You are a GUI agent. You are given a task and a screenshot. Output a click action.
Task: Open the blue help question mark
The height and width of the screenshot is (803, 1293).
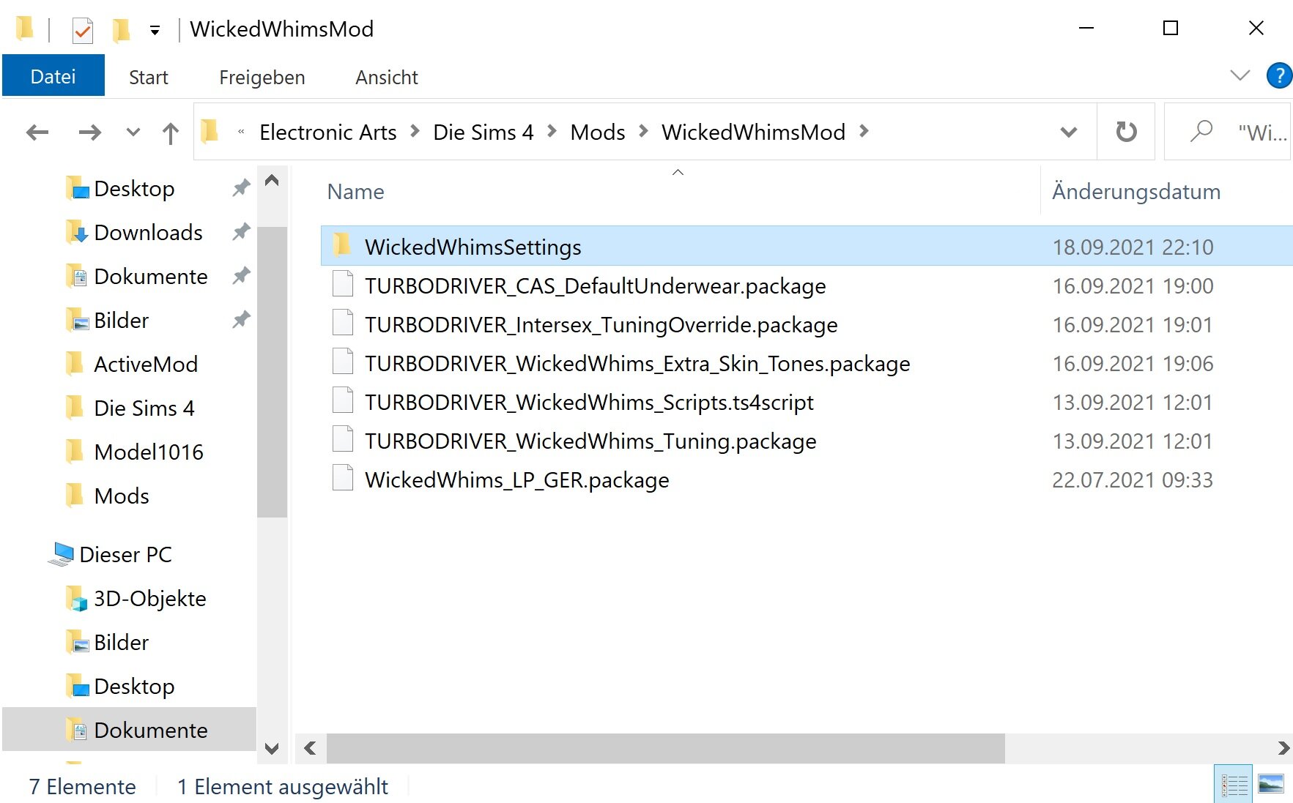pyautogui.click(x=1279, y=75)
